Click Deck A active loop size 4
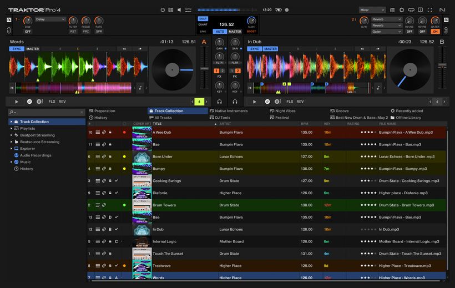 point(199,102)
